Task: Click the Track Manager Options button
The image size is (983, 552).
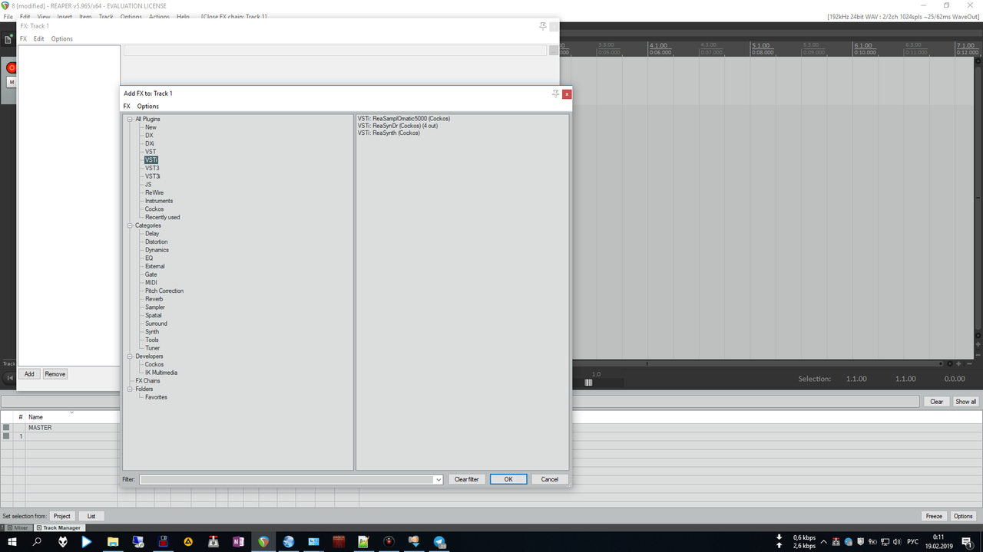Action: tap(964, 516)
